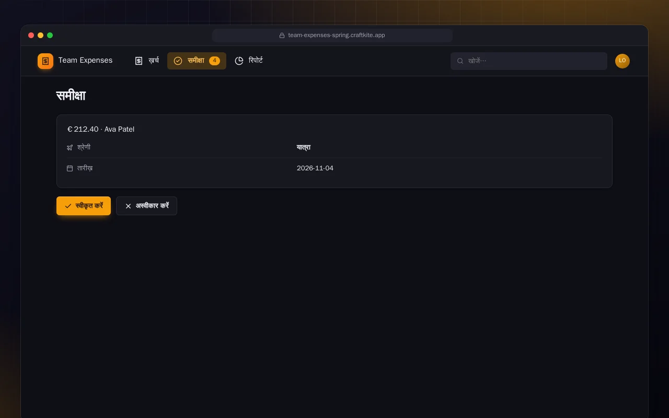The height and width of the screenshot is (418, 669).
Task: Click the तारीख़ label
Action: coord(85,168)
